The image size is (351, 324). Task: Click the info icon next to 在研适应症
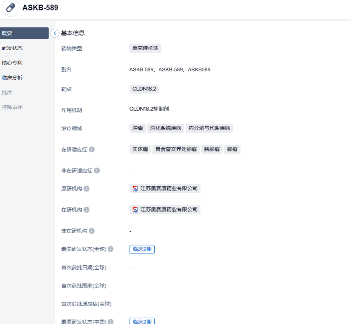[x=92, y=149]
